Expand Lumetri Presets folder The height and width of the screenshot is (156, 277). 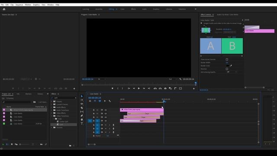[52, 104]
